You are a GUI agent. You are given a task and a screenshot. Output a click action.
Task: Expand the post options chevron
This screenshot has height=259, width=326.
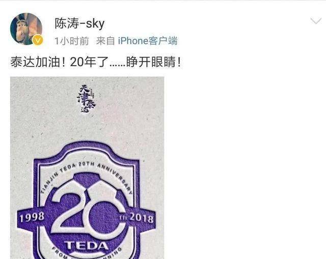click(x=316, y=21)
